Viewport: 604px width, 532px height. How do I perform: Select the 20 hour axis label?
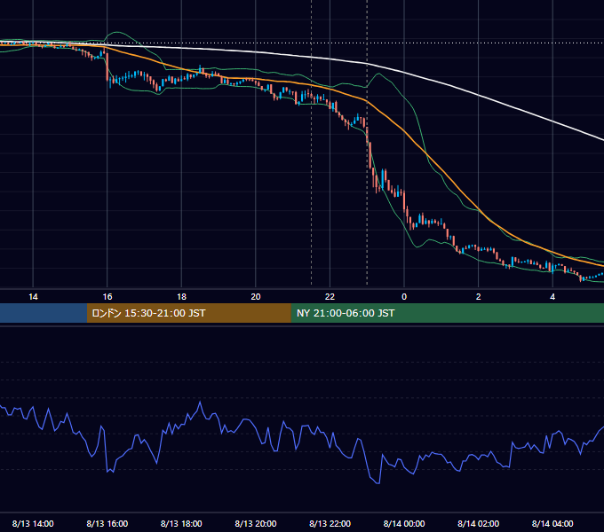pyautogui.click(x=256, y=297)
